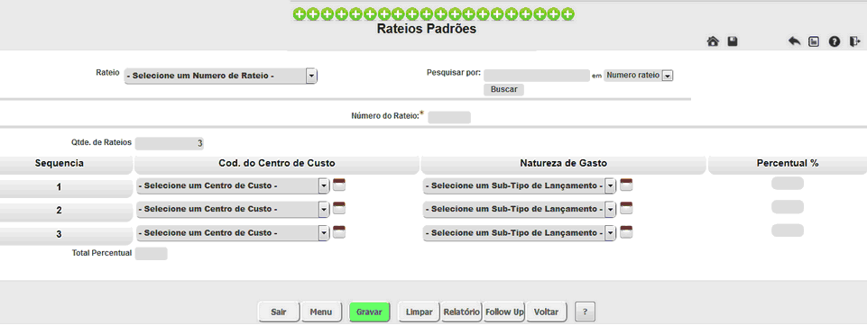The height and width of the screenshot is (325, 867).
Task: Click icon beside Sub-Tipo de Lançamento in sequence 2
Action: click(x=626, y=208)
